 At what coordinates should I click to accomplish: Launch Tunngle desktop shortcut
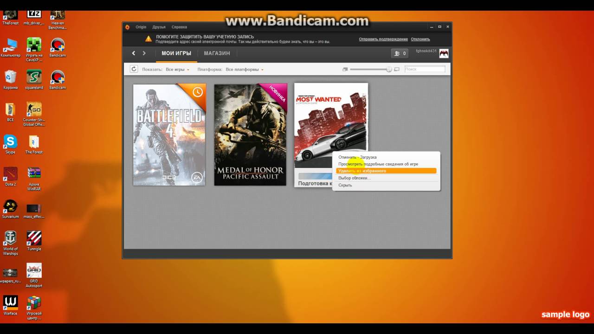(x=34, y=241)
